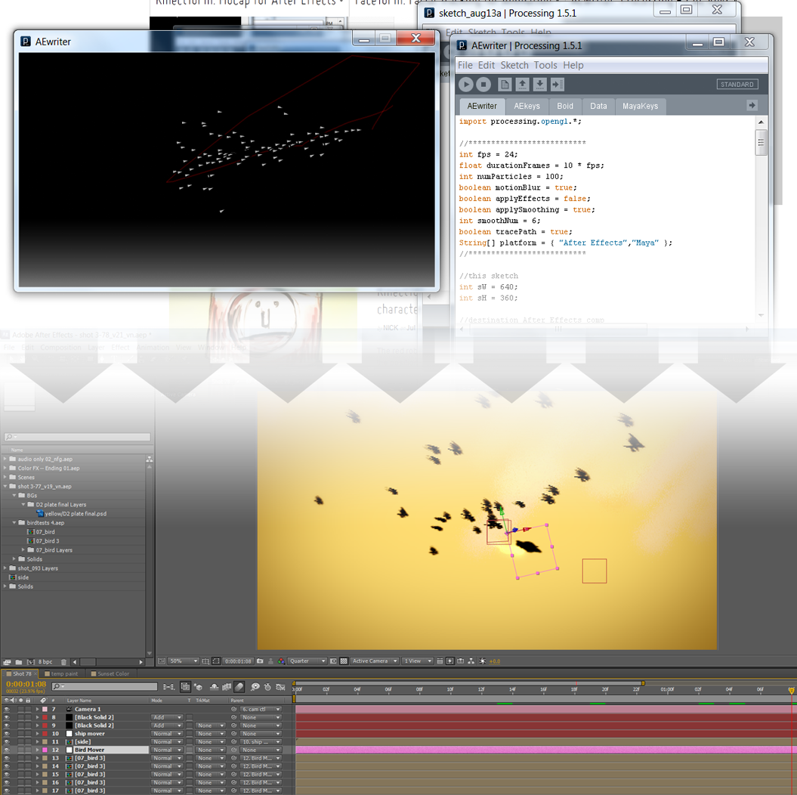Viewport: 797px width, 795px height.
Task: Stop the running Processing sketch
Action: pyautogui.click(x=483, y=85)
